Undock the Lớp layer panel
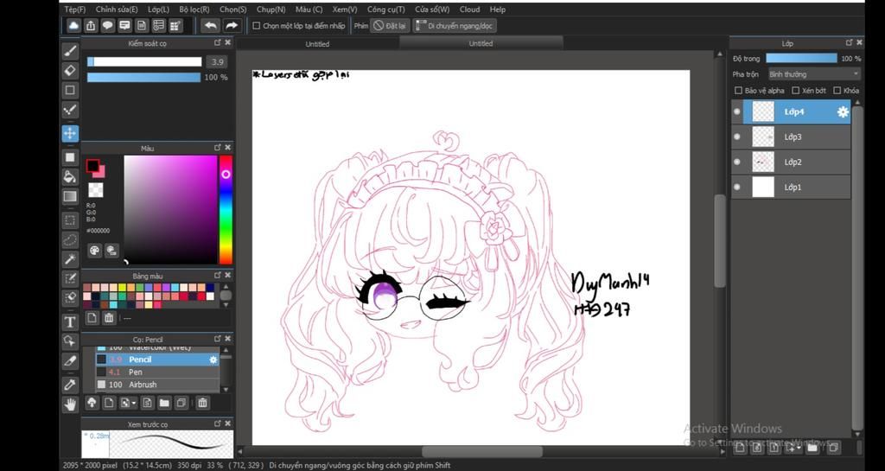The width and height of the screenshot is (885, 471). point(849,43)
